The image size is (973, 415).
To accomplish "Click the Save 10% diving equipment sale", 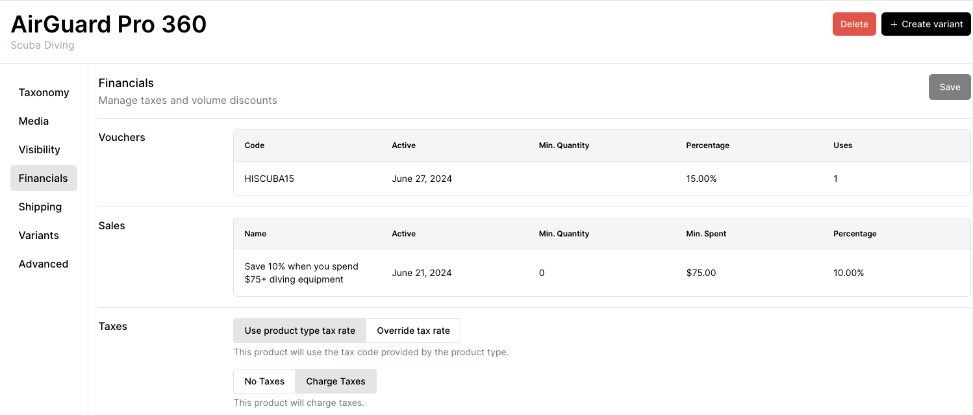I will 301,273.
